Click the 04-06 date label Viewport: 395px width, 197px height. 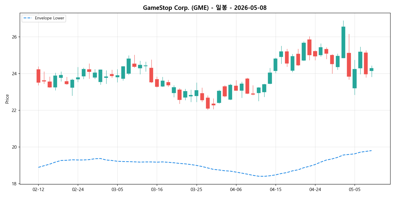coord(236,190)
